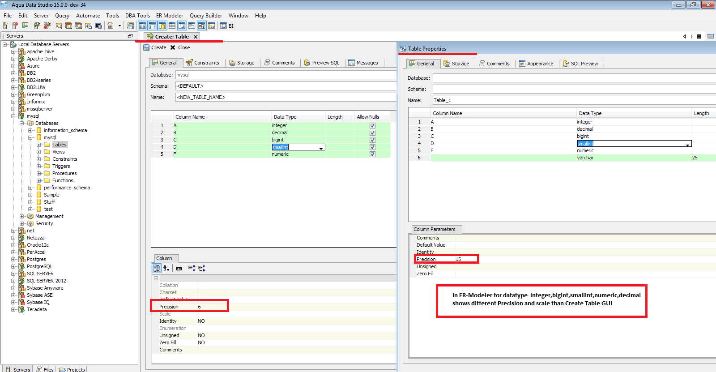Expand the apache_hive server node

coord(13,51)
